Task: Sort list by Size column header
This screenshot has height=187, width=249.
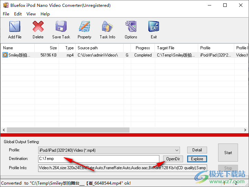Action: [47, 48]
